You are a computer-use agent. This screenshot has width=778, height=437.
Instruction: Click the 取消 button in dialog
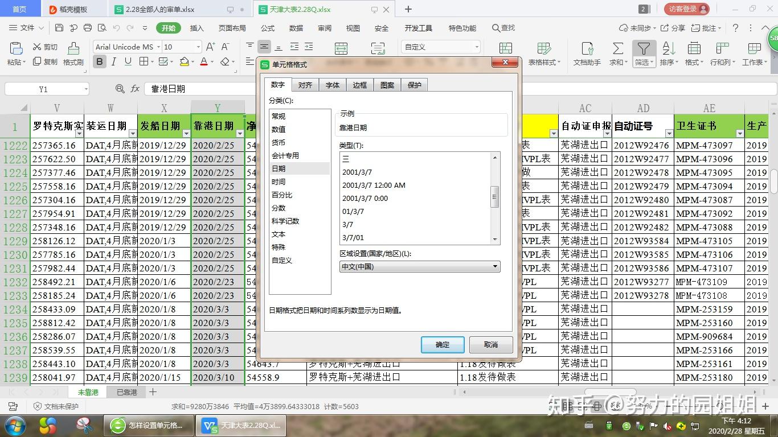point(491,344)
